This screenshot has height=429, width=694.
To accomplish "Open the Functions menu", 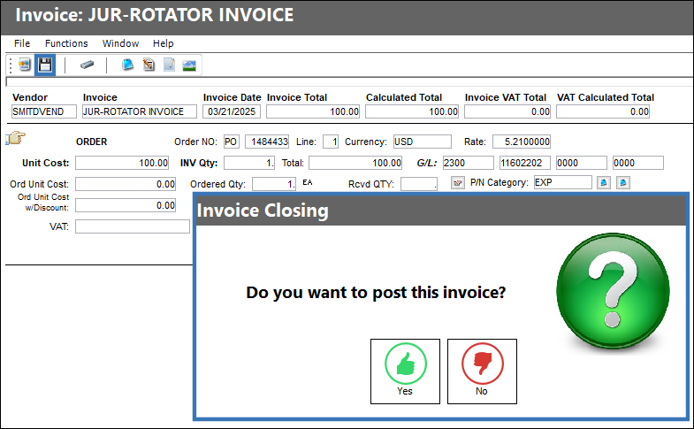I will coord(66,43).
